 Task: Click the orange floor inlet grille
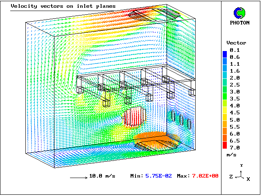point(157,140)
